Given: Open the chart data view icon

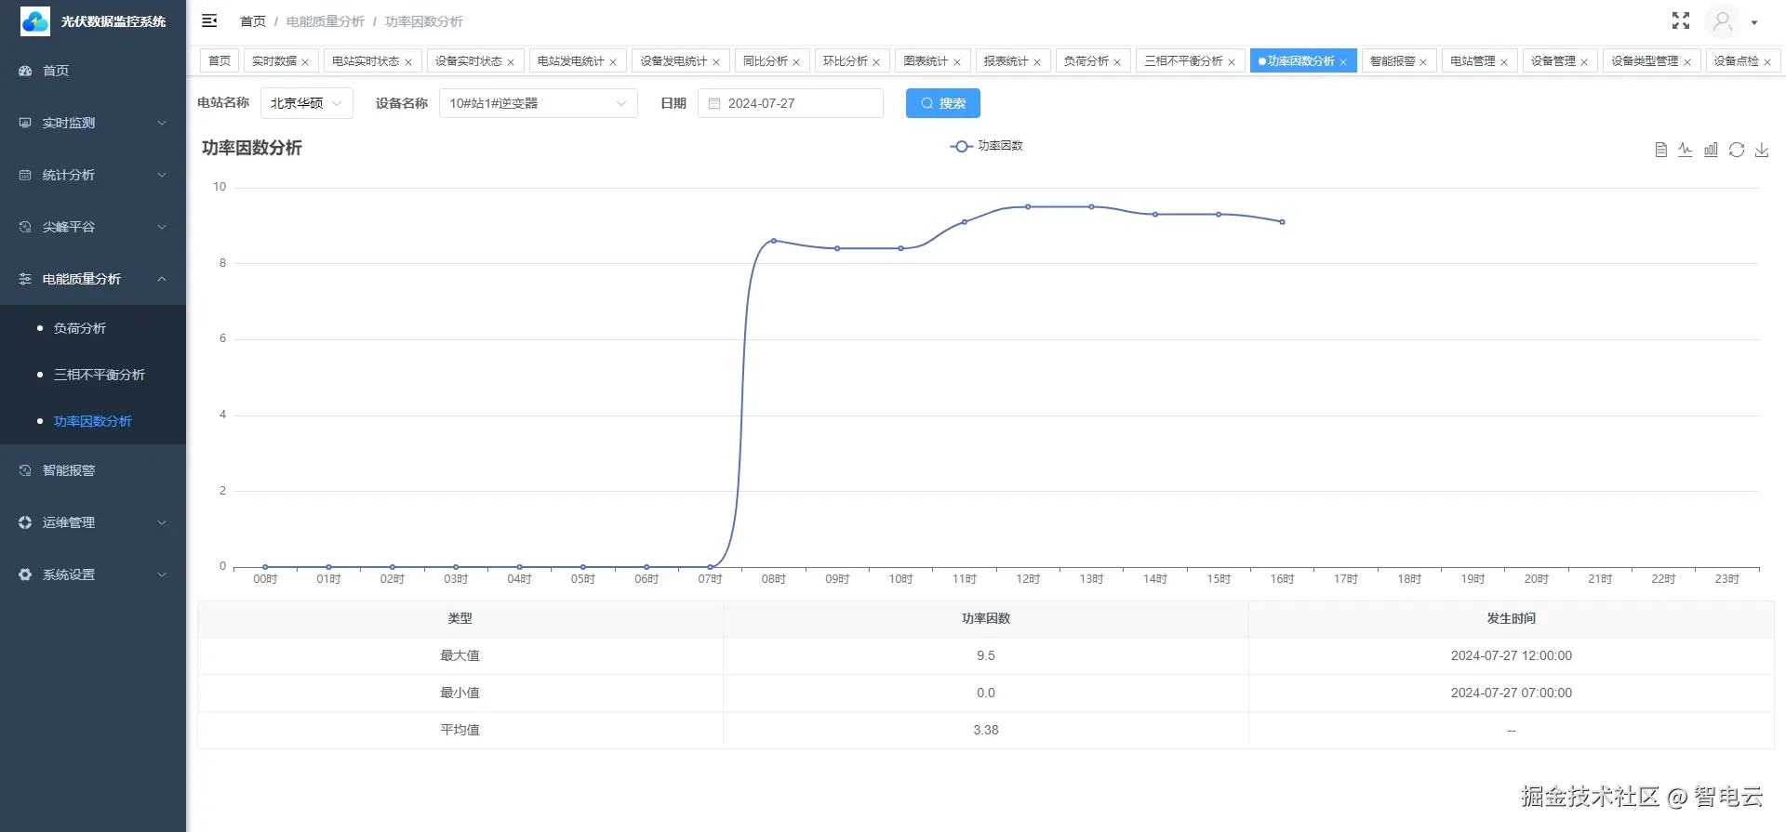Looking at the screenshot, I should [1660, 150].
